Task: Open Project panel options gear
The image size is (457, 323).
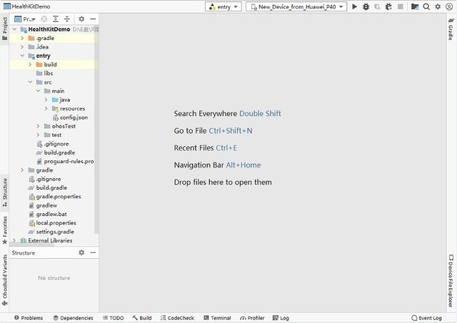Action: [81, 19]
